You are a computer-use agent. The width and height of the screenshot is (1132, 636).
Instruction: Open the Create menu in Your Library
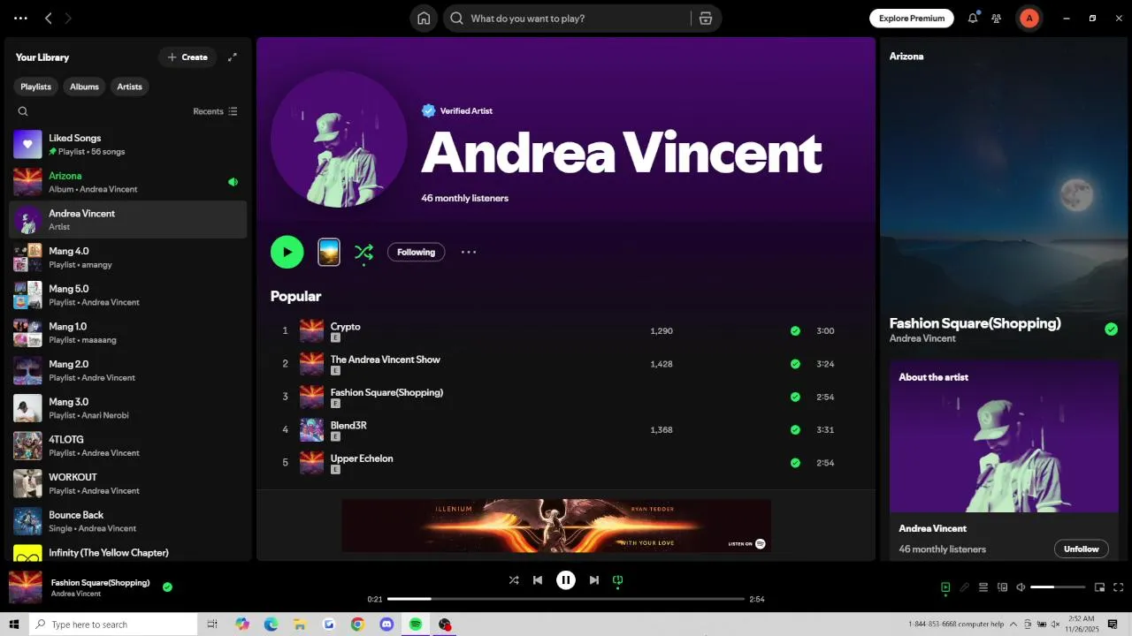point(187,57)
